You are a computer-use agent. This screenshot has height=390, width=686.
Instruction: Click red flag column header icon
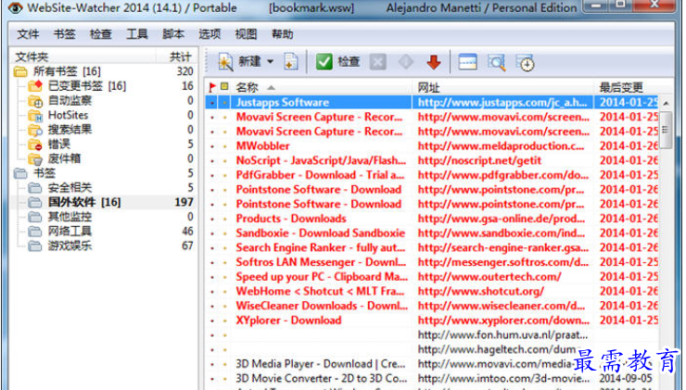(x=212, y=87)
